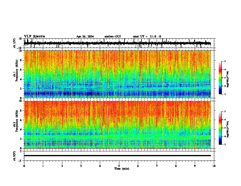
Task: Click the ch.1 "Frequency (kHz)" axis label
Action: (x=17, y=71)
